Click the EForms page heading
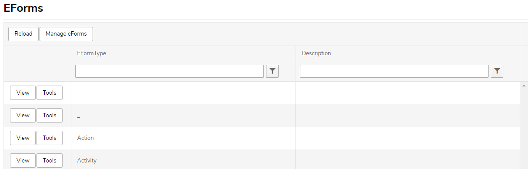 (x=23, y=8)
